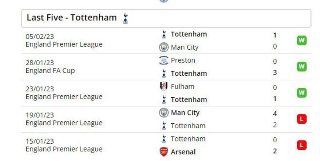The image size is (320, 161).
Task: Open the Preston team link
Action: click(183, 60)
